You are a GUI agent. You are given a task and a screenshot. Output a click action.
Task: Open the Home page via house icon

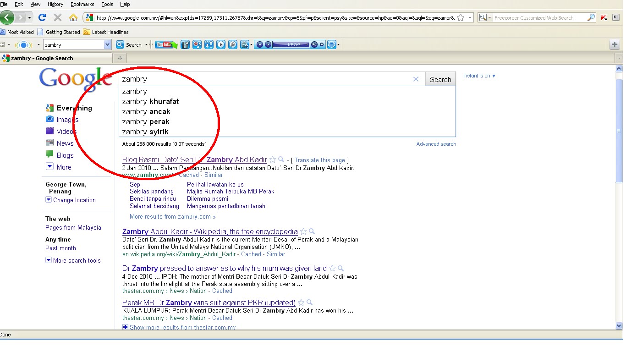[x=73, y=17]
